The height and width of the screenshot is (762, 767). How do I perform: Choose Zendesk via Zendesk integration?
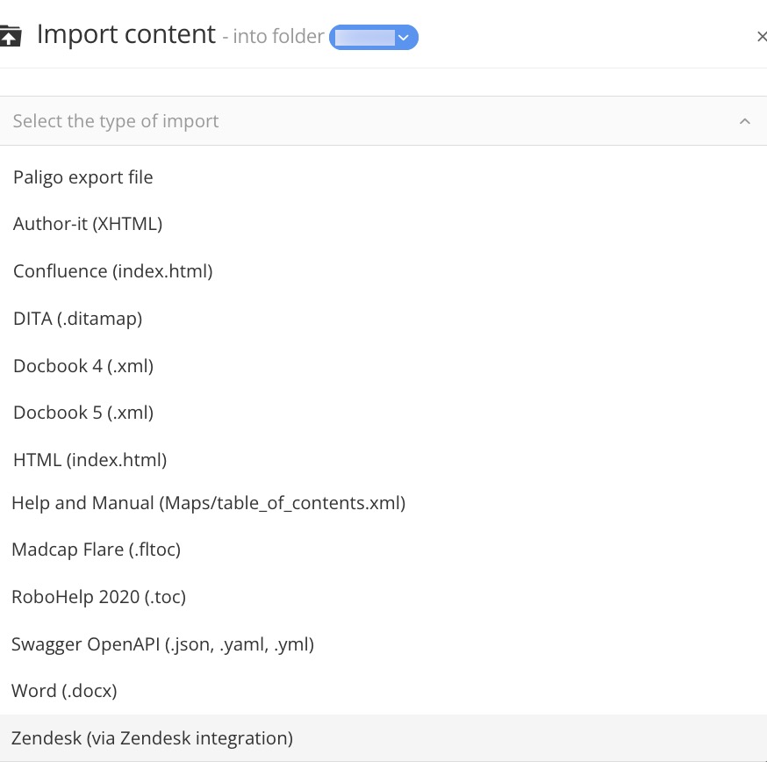tap(152, 738)
